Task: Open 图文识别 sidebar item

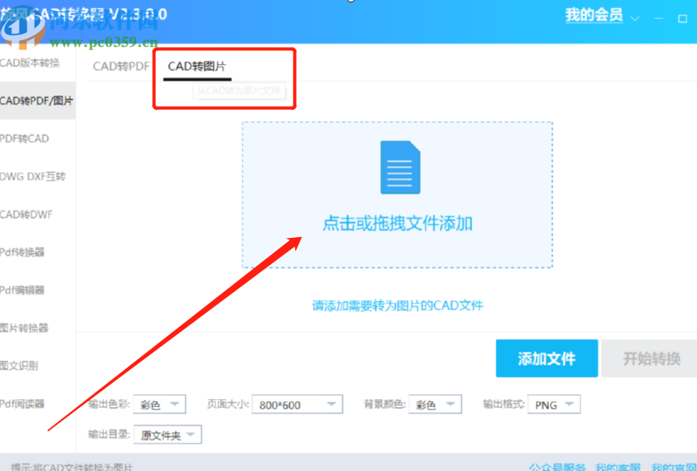Action: (x=19, y=366)
